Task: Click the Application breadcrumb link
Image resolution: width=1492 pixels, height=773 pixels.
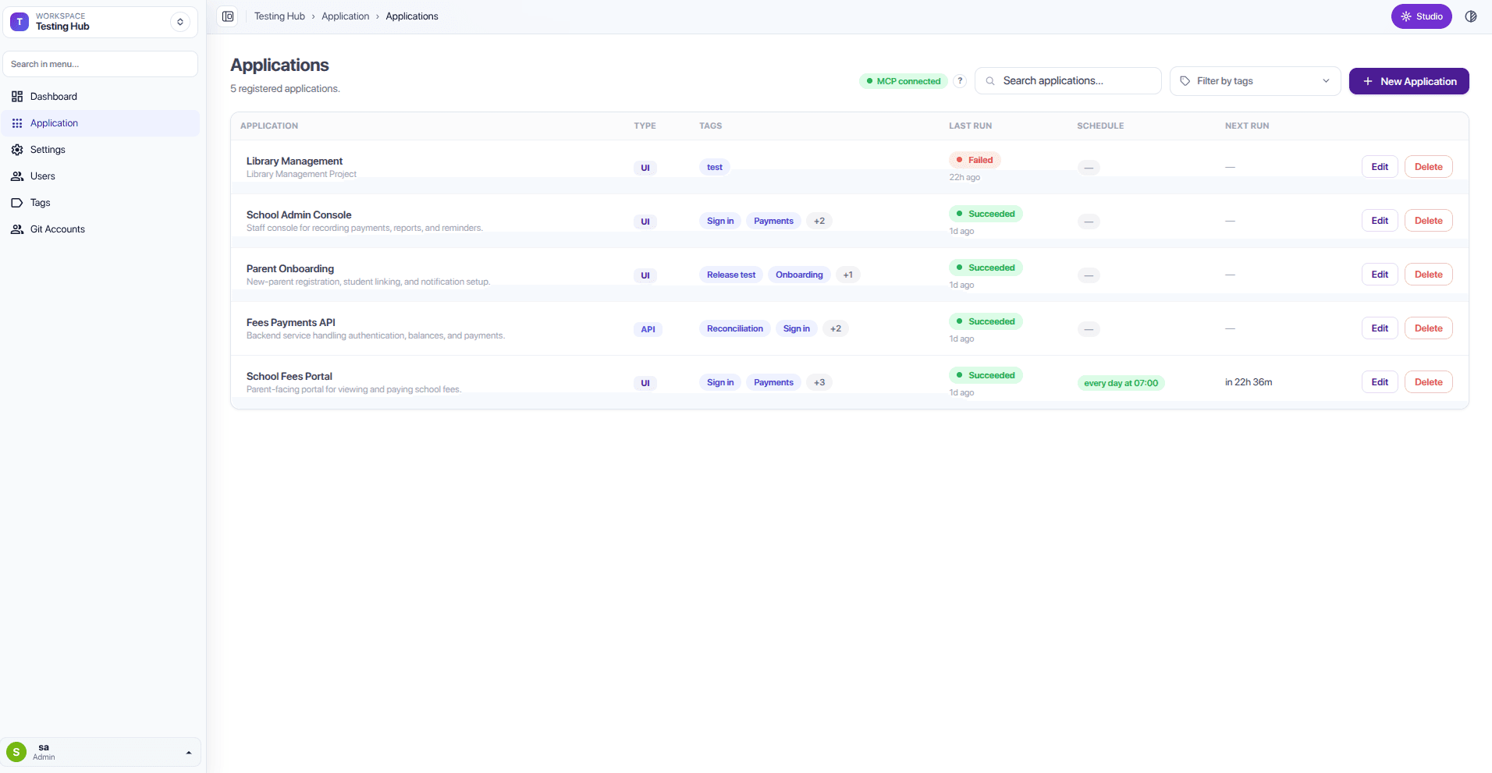Action: click(x=345, y=16)
